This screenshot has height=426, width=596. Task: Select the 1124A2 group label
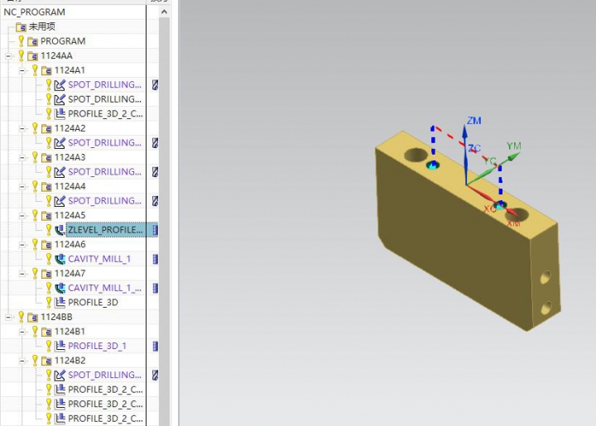click(70, 128)
